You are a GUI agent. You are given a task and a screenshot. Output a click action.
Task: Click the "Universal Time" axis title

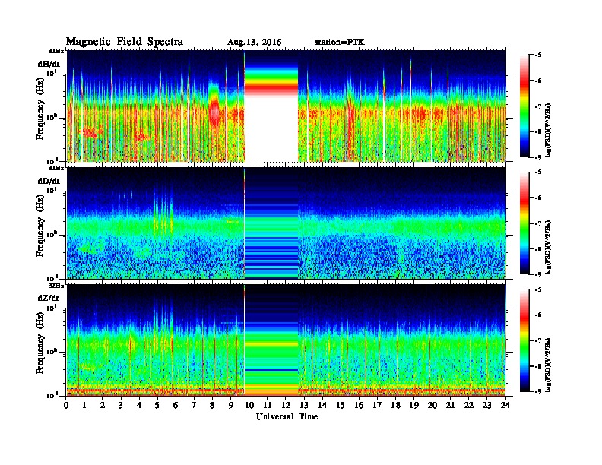[287, 416]
